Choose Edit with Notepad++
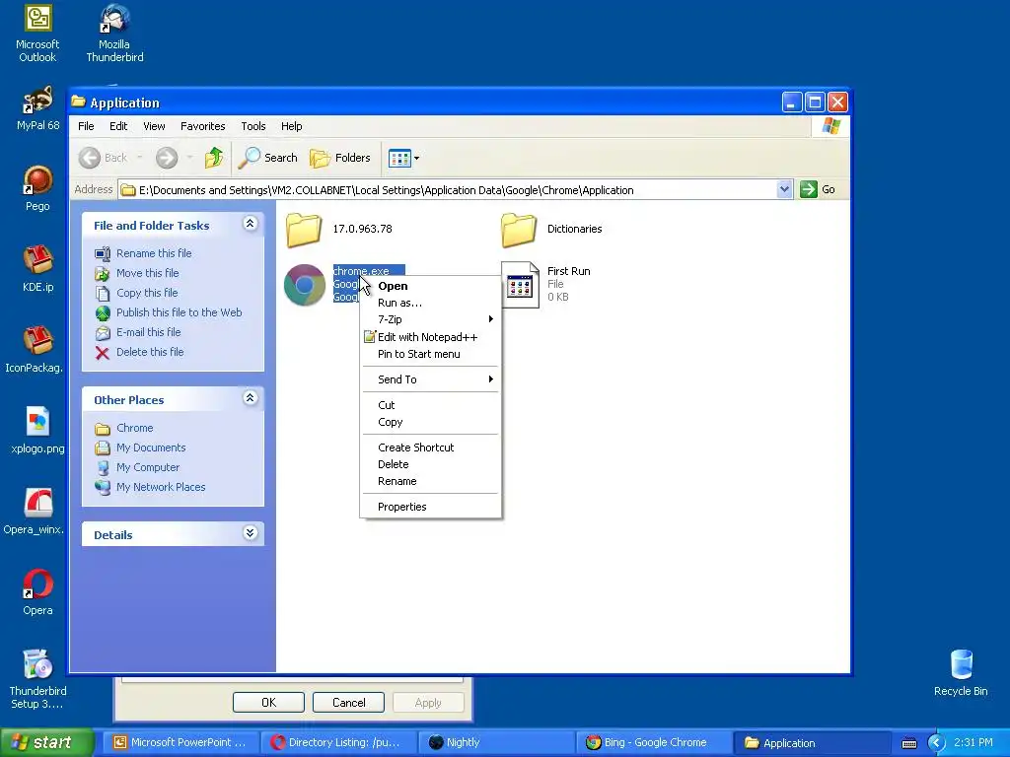This screenshot has width=1010, height=757. click(430, 337)
